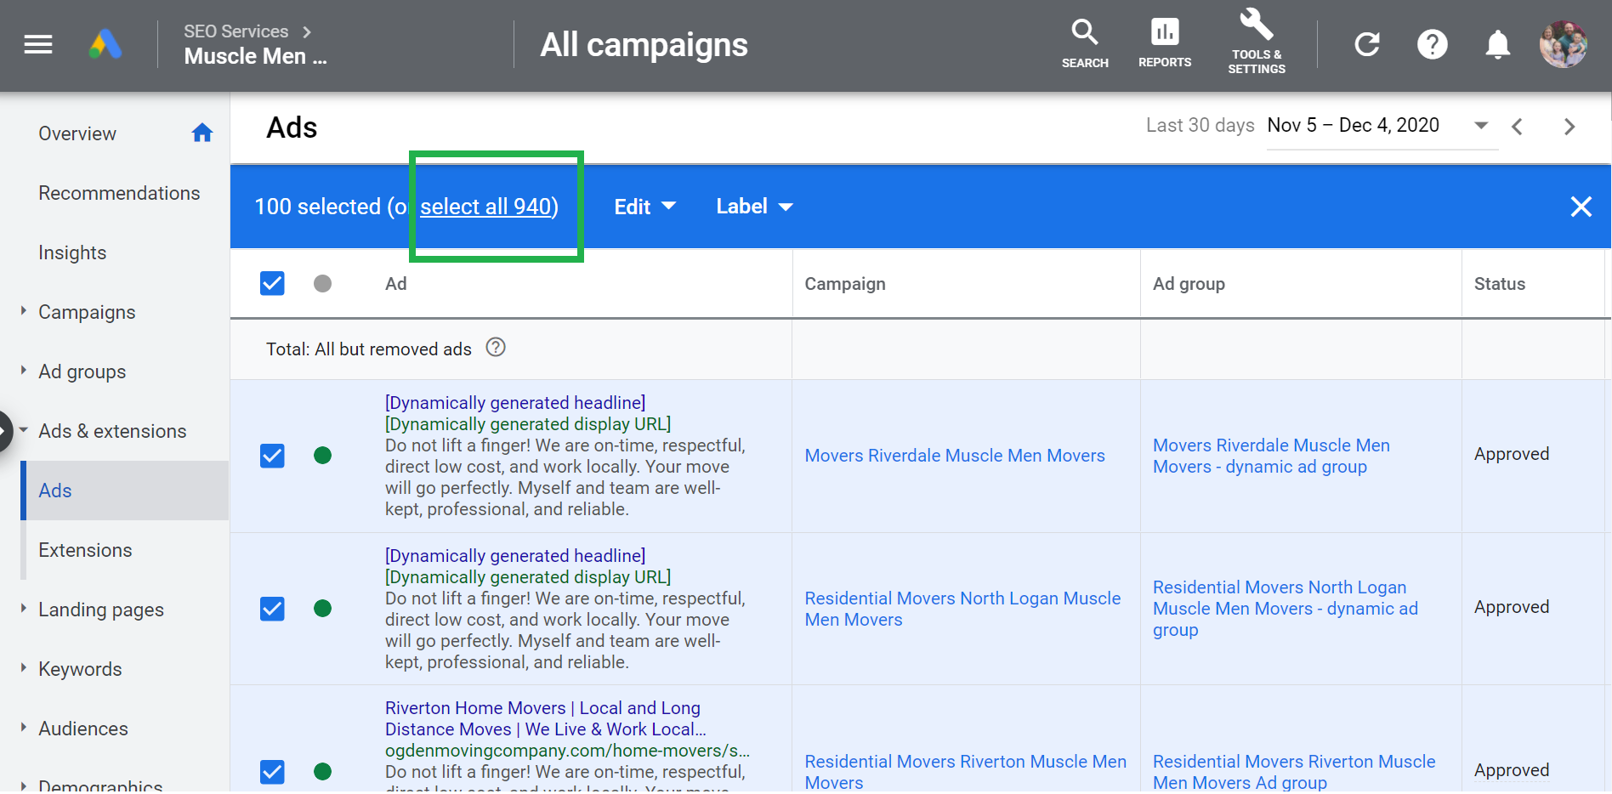The width and height of the screenshot is (1612, 794).
Task: Click Approved status of North Logan ad
Action: (x=1512, y=607)
